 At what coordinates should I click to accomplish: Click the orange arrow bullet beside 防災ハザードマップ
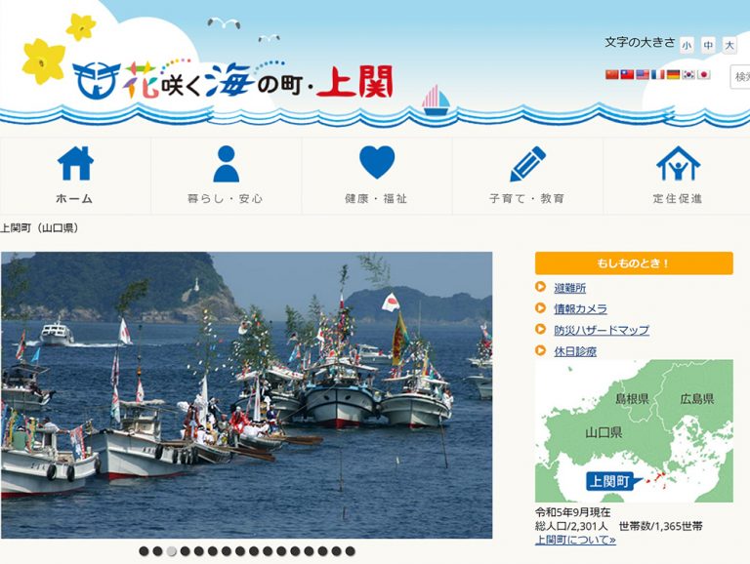pos(540,329)
